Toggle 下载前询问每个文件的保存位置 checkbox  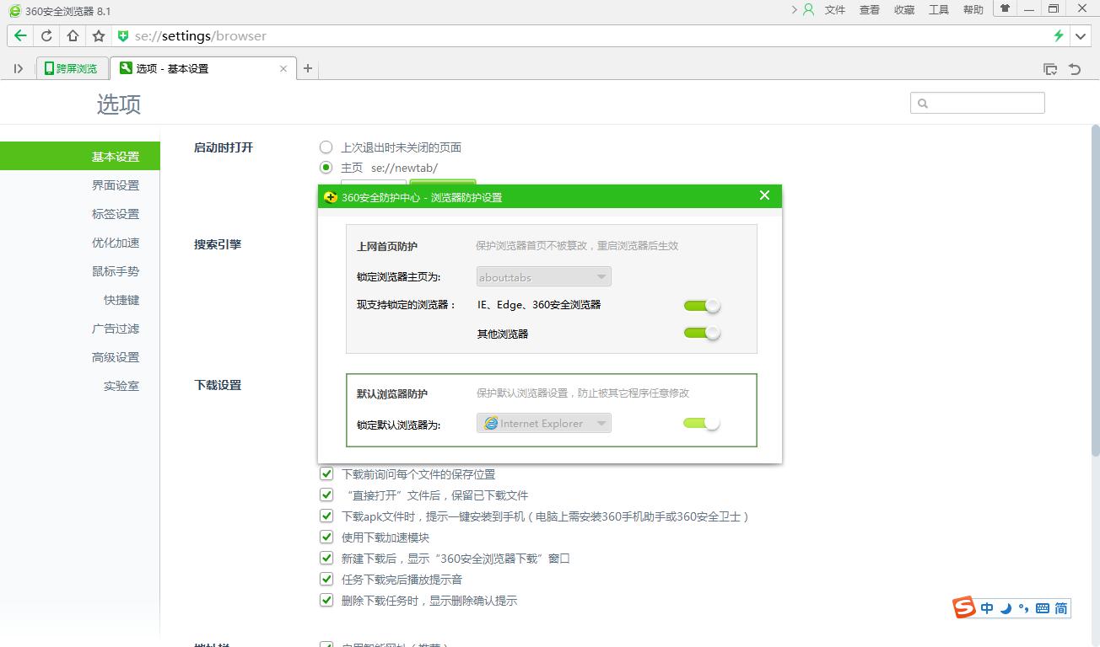click(x=326, y=474)
